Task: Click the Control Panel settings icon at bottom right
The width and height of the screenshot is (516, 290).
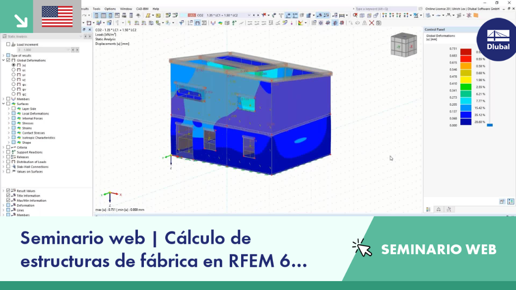Action: 511,202
